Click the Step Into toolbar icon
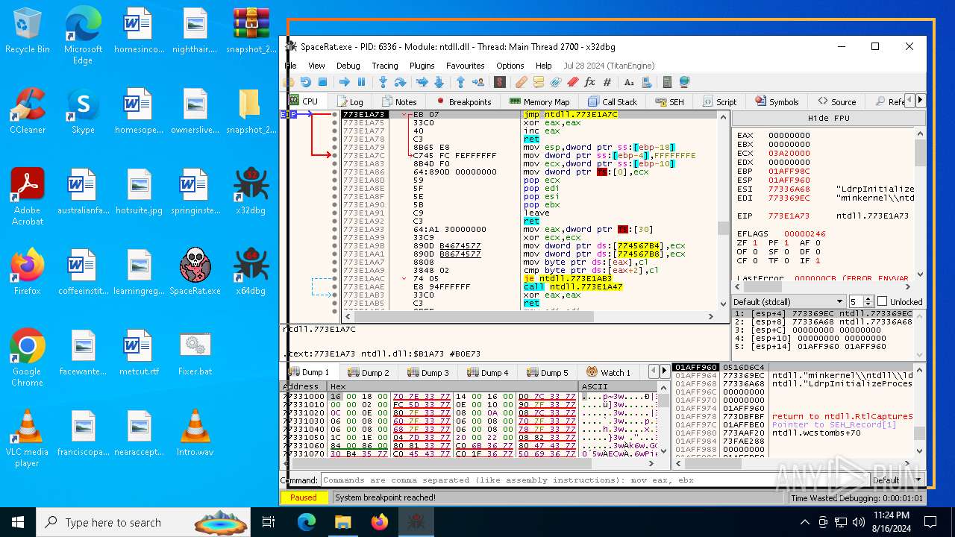This screenshot has height=537, width=955. click(383, 82)
